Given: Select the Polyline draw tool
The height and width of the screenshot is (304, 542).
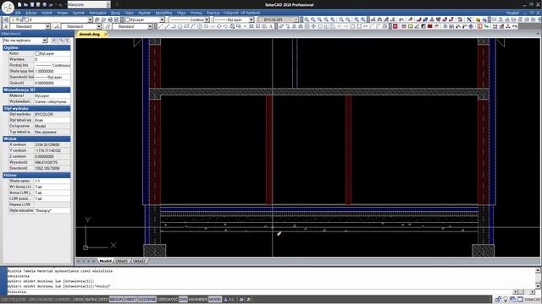Looking at the screenshot, I should tap(174, 26).
